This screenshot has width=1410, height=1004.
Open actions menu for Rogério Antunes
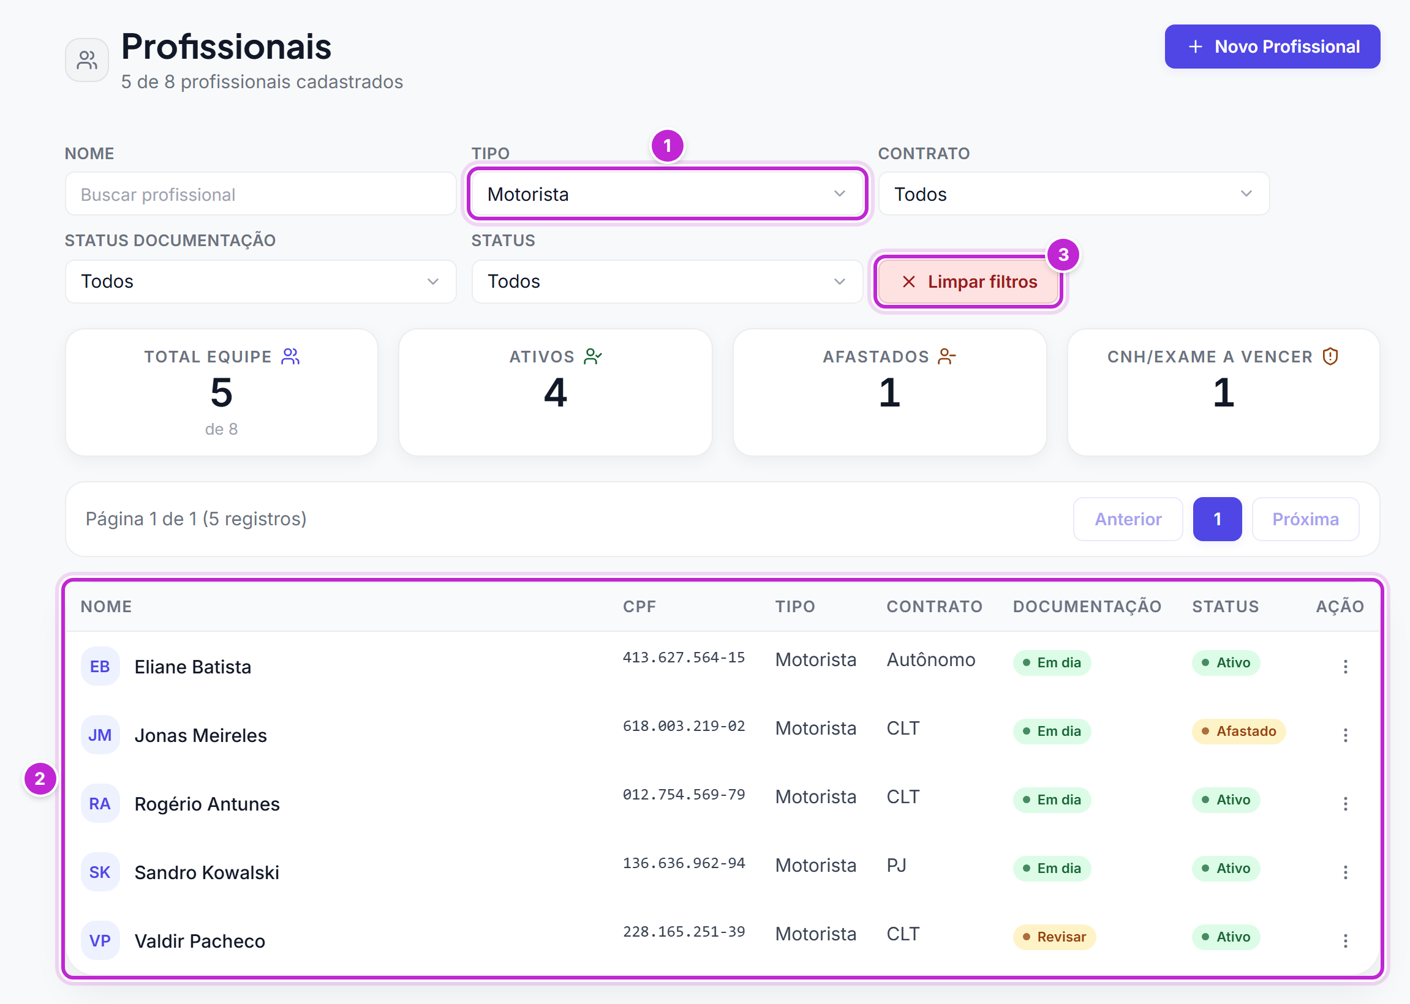click(1344, 804)
